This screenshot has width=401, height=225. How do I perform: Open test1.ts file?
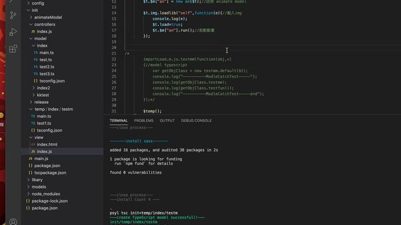click(x=44, y=123)
